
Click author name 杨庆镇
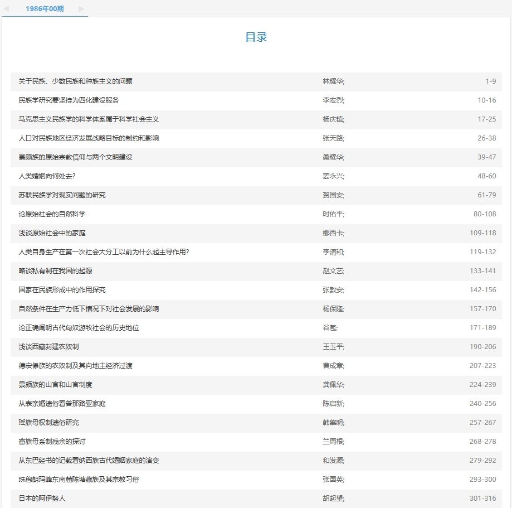(x=333, y=119)
